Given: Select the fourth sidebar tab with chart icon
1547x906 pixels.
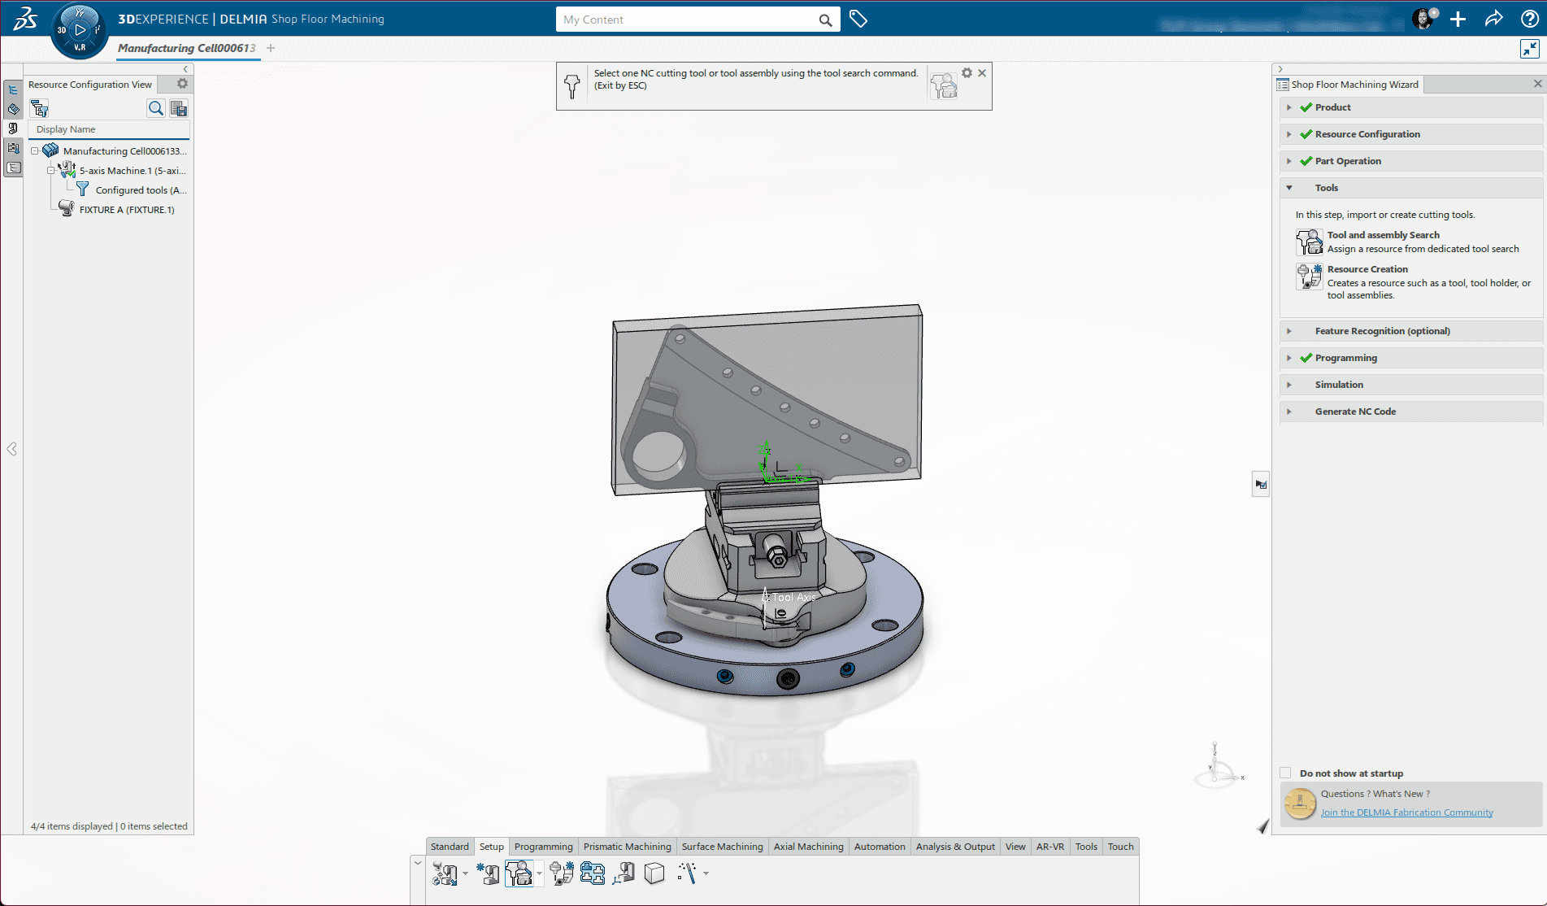Looking at the screenshot, I should coord(13,148).
